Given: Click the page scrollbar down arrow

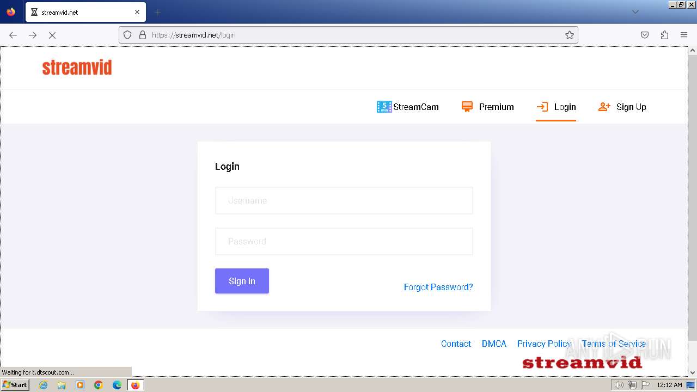Looking at the screenshot, I should 693,372.
